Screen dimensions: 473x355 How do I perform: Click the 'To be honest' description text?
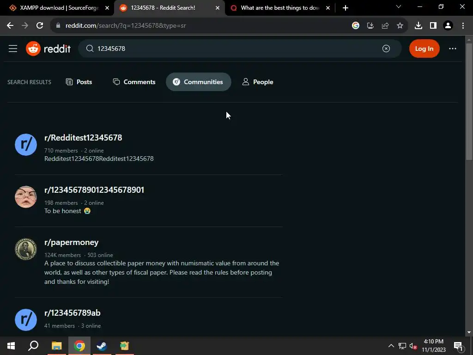[x=67, y=211]
